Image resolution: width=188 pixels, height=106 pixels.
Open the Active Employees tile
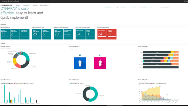click(x=5, y=34)
